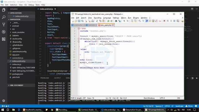Toggle Word wrap in Notepad++ toolbar
Image resolution: width=199 pixels, height=112 pixels.
coord(140,21)
